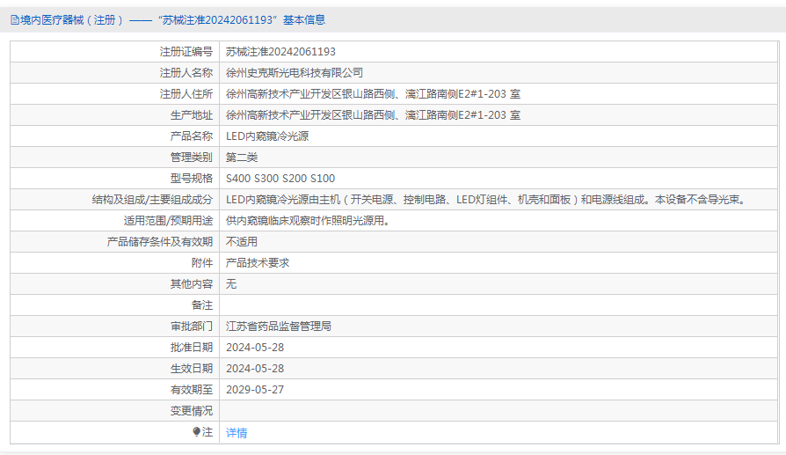The image size is (786, 455).
Task: Select registration number value 苏械注准20242061193 in table
Action: 280,52
